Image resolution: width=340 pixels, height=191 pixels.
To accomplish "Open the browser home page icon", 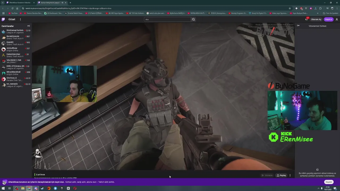I will click(x=17, y=8).
